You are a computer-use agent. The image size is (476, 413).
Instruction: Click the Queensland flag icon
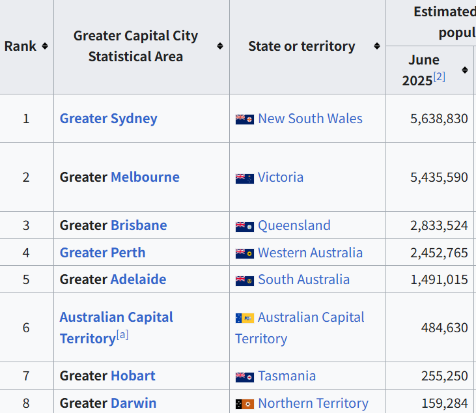[245, 227]
